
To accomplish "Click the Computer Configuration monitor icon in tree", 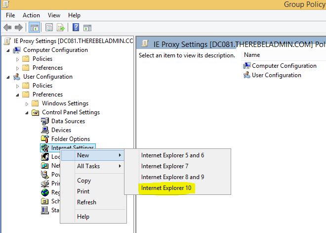I will 17,50.
